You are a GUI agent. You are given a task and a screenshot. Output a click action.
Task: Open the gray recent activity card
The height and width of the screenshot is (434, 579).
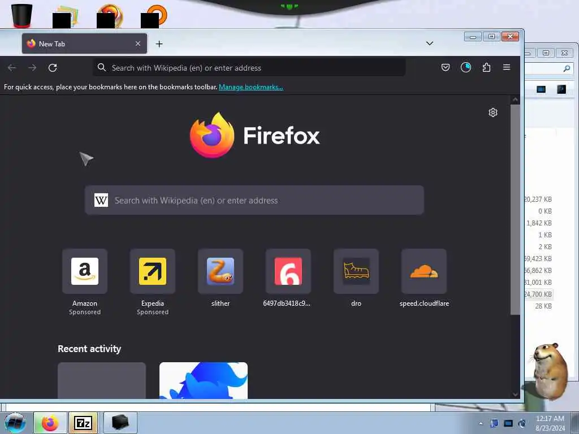pos(102,380)
